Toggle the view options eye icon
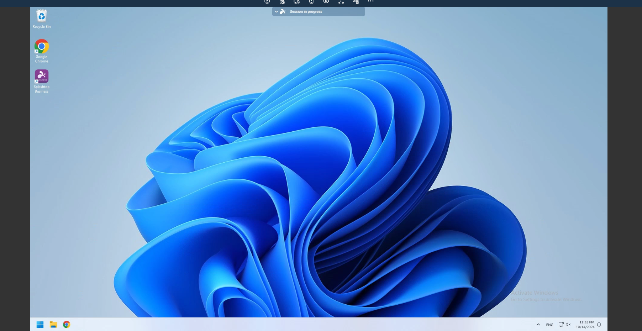Image resolution: width=642 pixels, height=331 pixels. (326, 2)
